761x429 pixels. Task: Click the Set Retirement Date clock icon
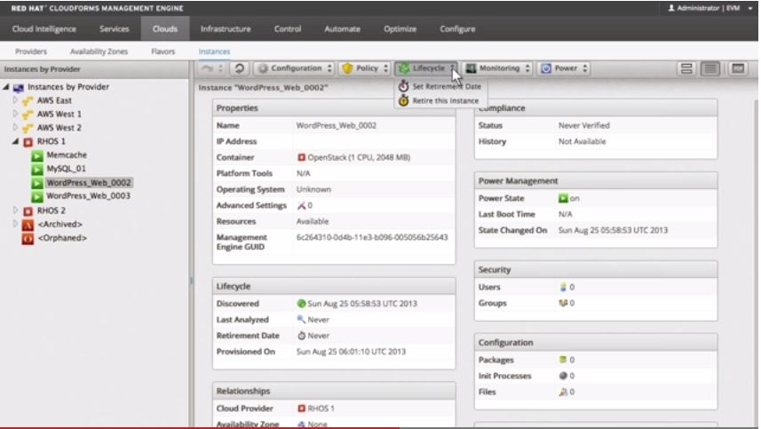(x=403, y=86)
